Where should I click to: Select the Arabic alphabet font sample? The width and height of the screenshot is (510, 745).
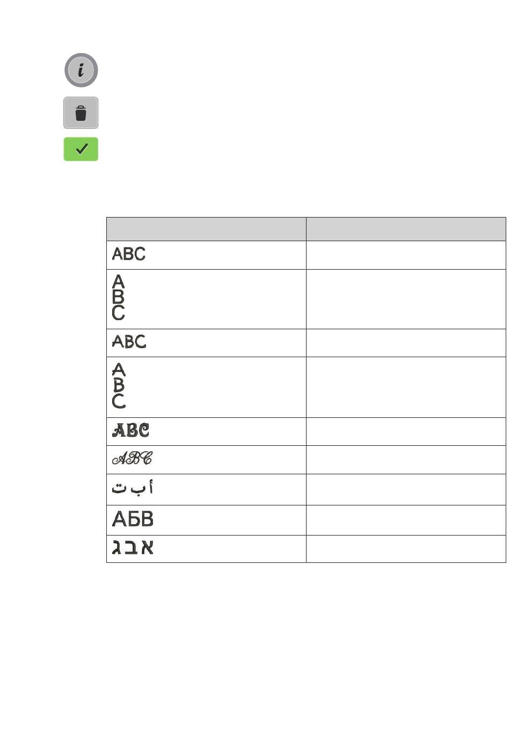[133, 487]
